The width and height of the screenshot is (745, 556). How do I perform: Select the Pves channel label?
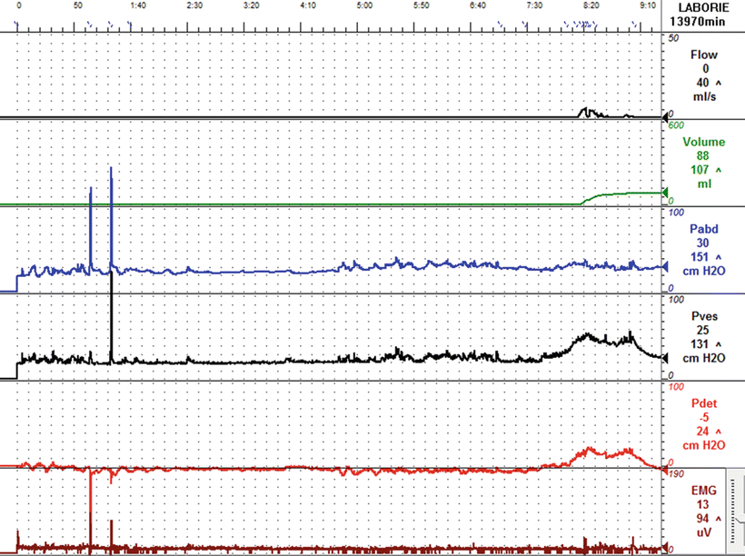[704, 316]
